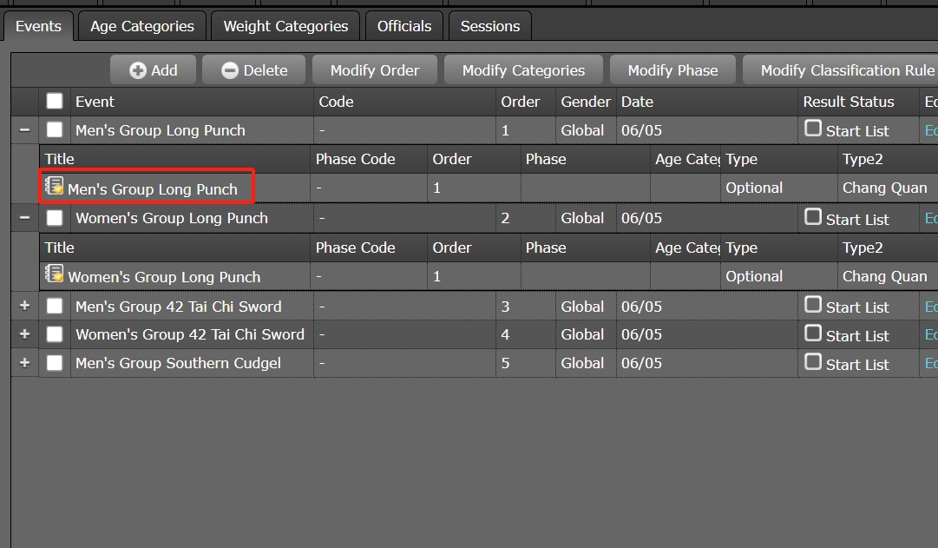
Task: Open the Weight Categories tab
Action: [x=285, y=26]
